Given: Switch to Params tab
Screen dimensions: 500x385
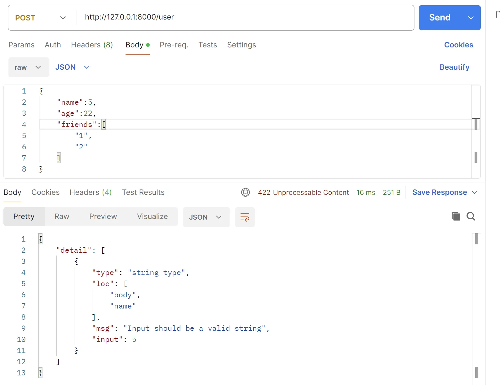Looking at the screenshot, I should [x=21, y=45].
